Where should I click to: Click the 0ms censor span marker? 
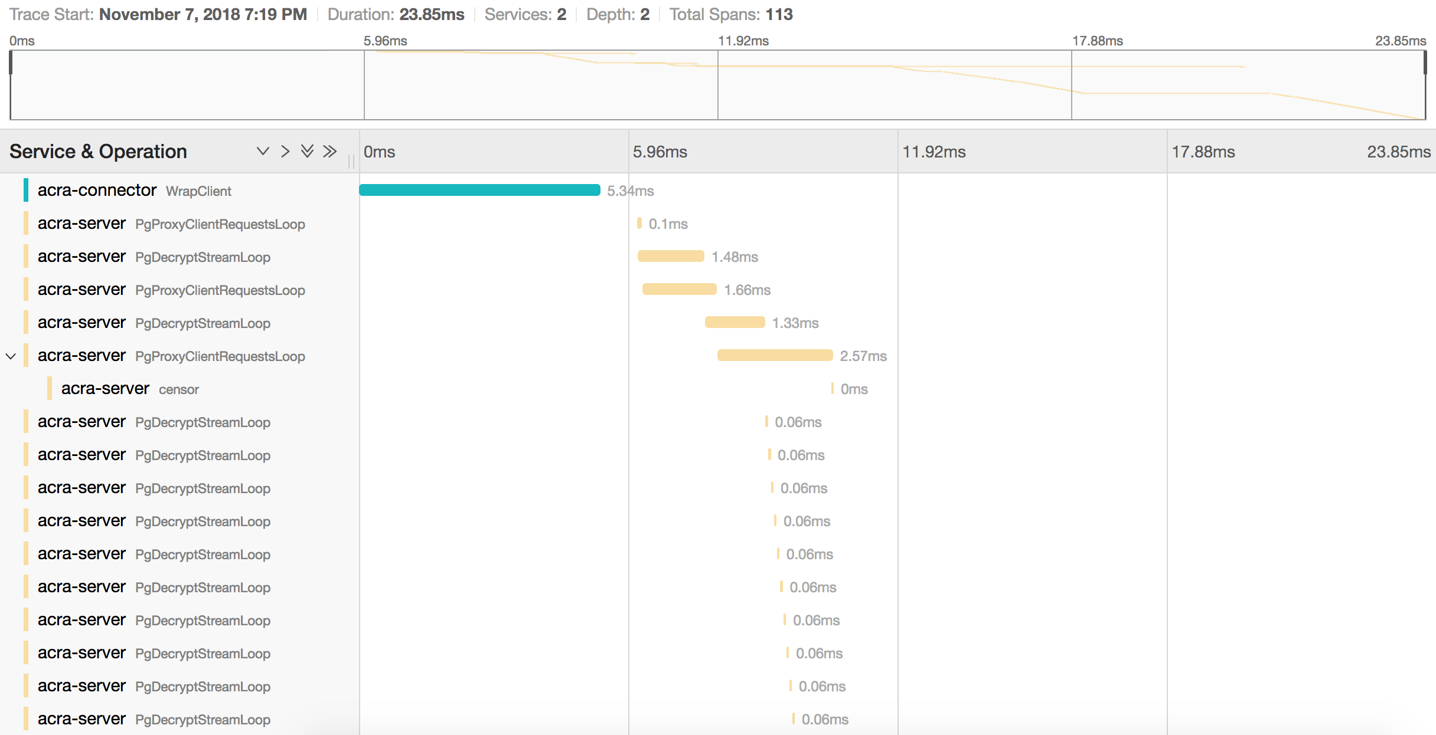click(x=833, y=389)
